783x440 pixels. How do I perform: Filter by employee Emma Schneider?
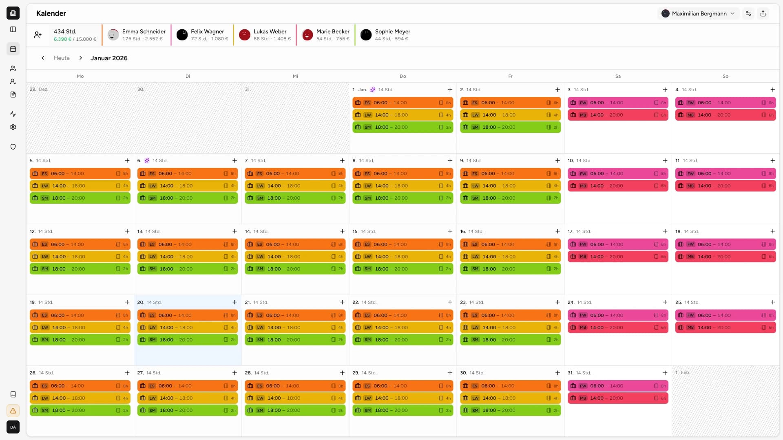coord(137,35)
